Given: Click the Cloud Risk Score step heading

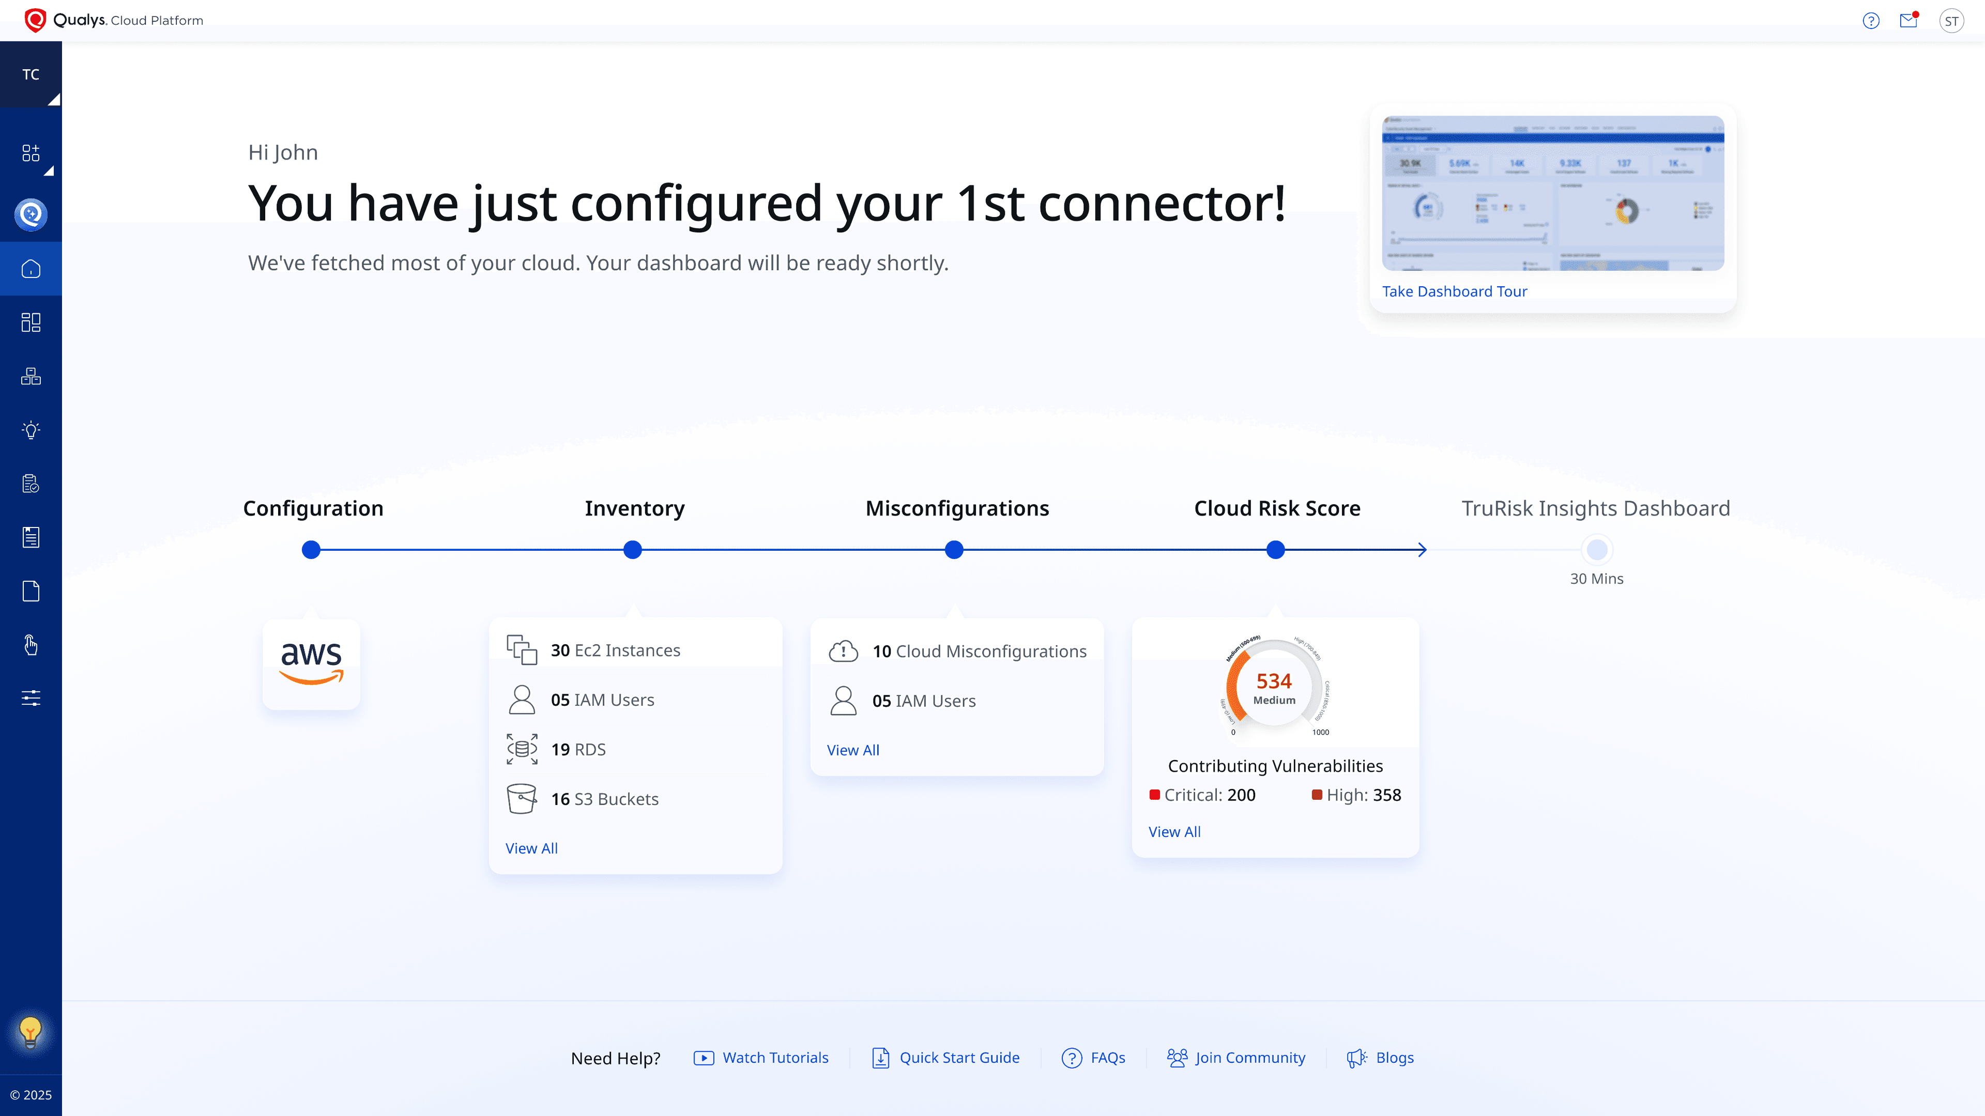Looking at the screenshot, I should pos(1277,508).
